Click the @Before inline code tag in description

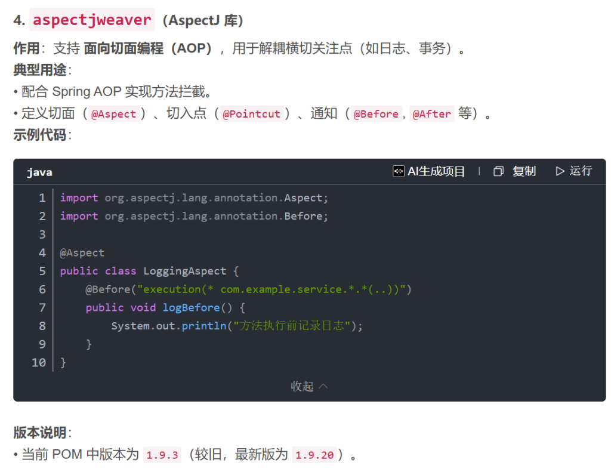[x=375, y=114]
